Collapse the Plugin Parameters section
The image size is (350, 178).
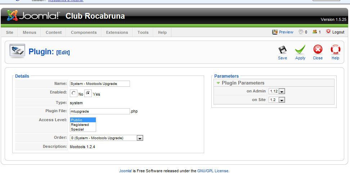218,83
